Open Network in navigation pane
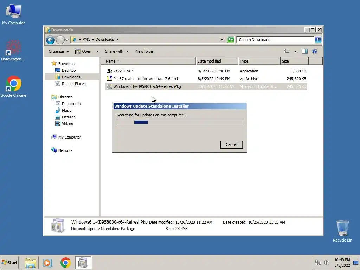The image size is (360, 270). pos(65,150)
